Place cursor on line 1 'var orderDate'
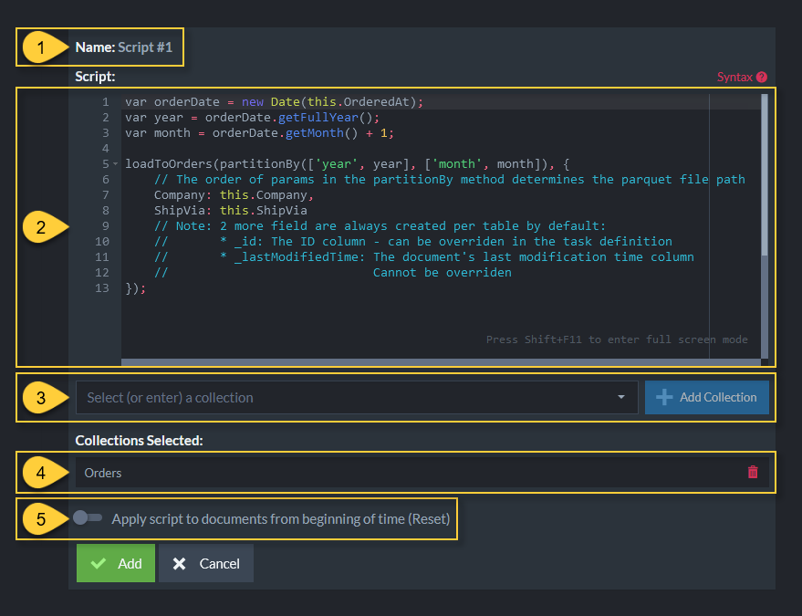The height and width of the screenshot is (616, 802). [274, 102]
